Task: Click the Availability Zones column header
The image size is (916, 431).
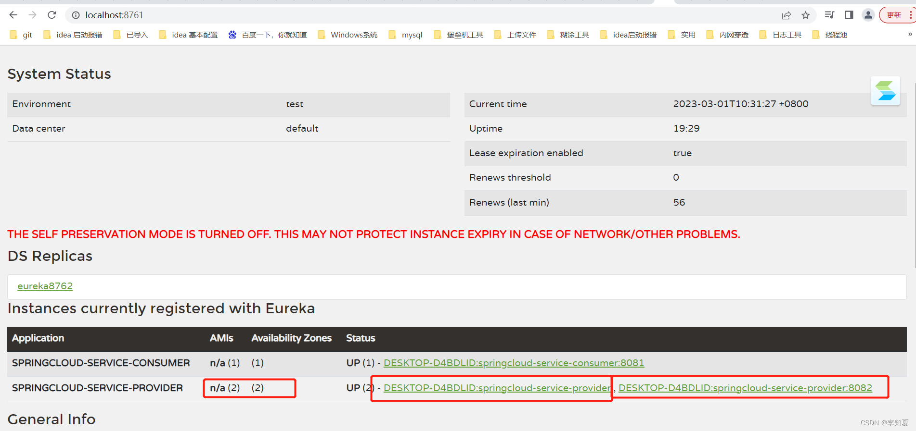Action: coord(291,338)
